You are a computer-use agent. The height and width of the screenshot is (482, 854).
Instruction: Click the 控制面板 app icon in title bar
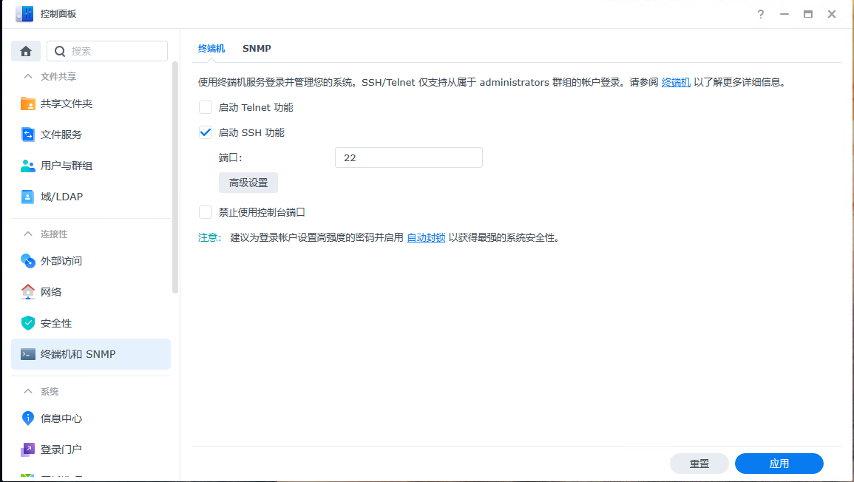click(x=24, y=13)
